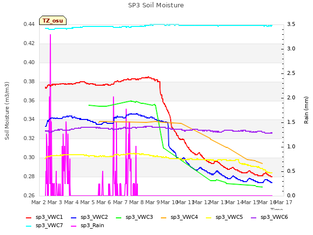
Task: Click the Mar 2 x-axis tick label
Action: (38, 202)
